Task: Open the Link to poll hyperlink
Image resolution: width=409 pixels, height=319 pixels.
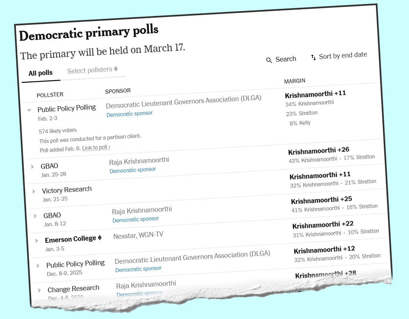Action: coord(96,147)
